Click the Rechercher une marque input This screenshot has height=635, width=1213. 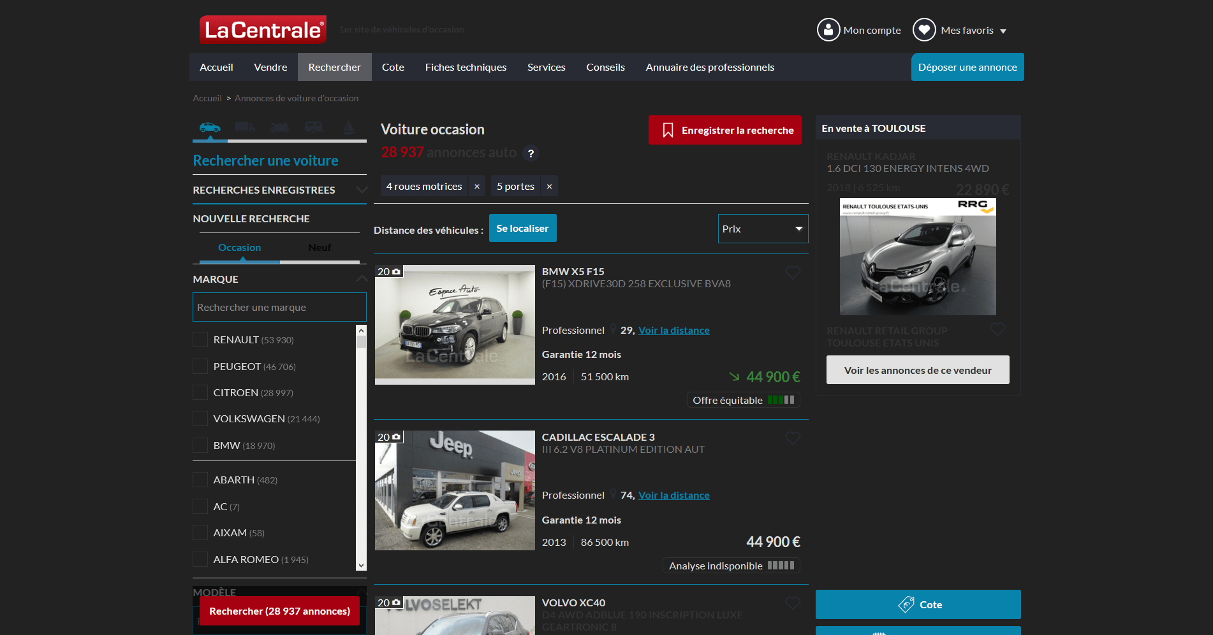click(x=279, y=307)
